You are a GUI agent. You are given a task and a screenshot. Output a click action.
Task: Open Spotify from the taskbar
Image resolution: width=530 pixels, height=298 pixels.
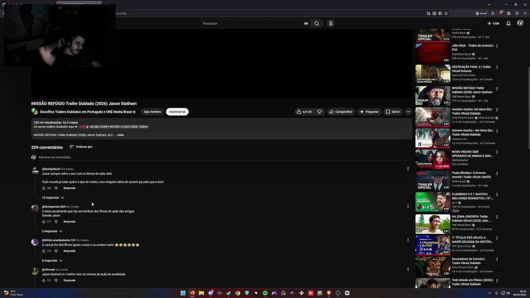(265, 293)
